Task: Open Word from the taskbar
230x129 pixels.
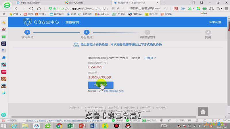Action: click(x=93, y=126)
